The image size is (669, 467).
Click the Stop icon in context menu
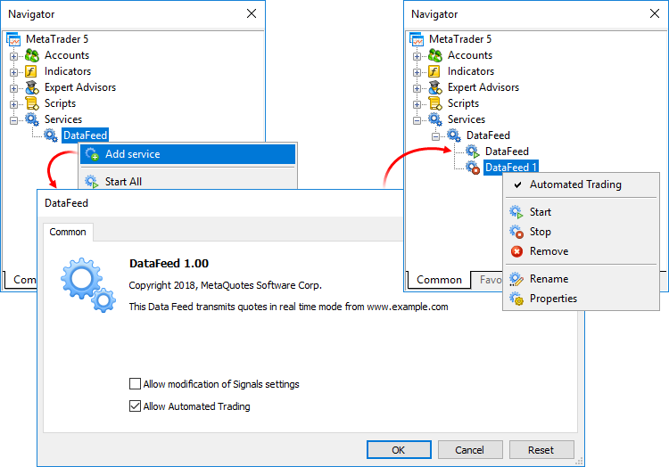pyautogui.click(x=516, y=232)
